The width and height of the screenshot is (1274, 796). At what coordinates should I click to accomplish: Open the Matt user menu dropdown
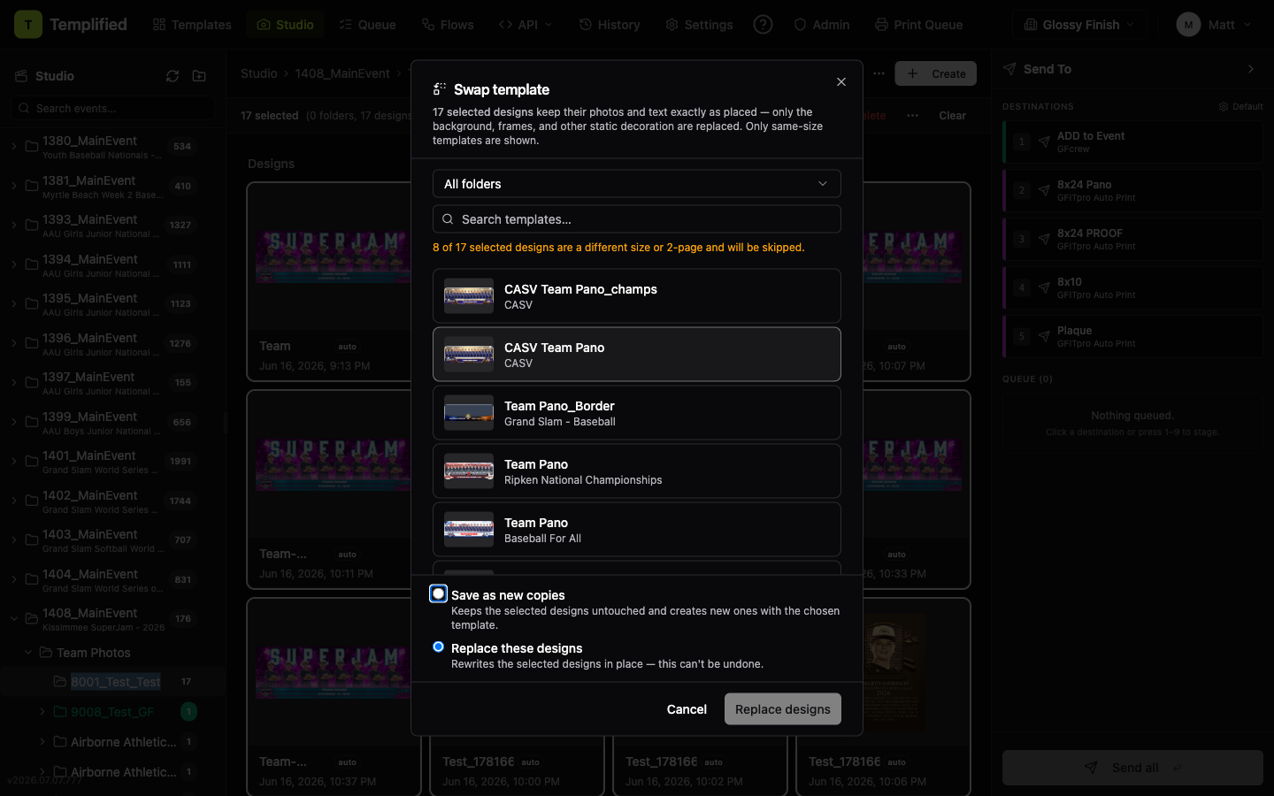[1215, 25]
